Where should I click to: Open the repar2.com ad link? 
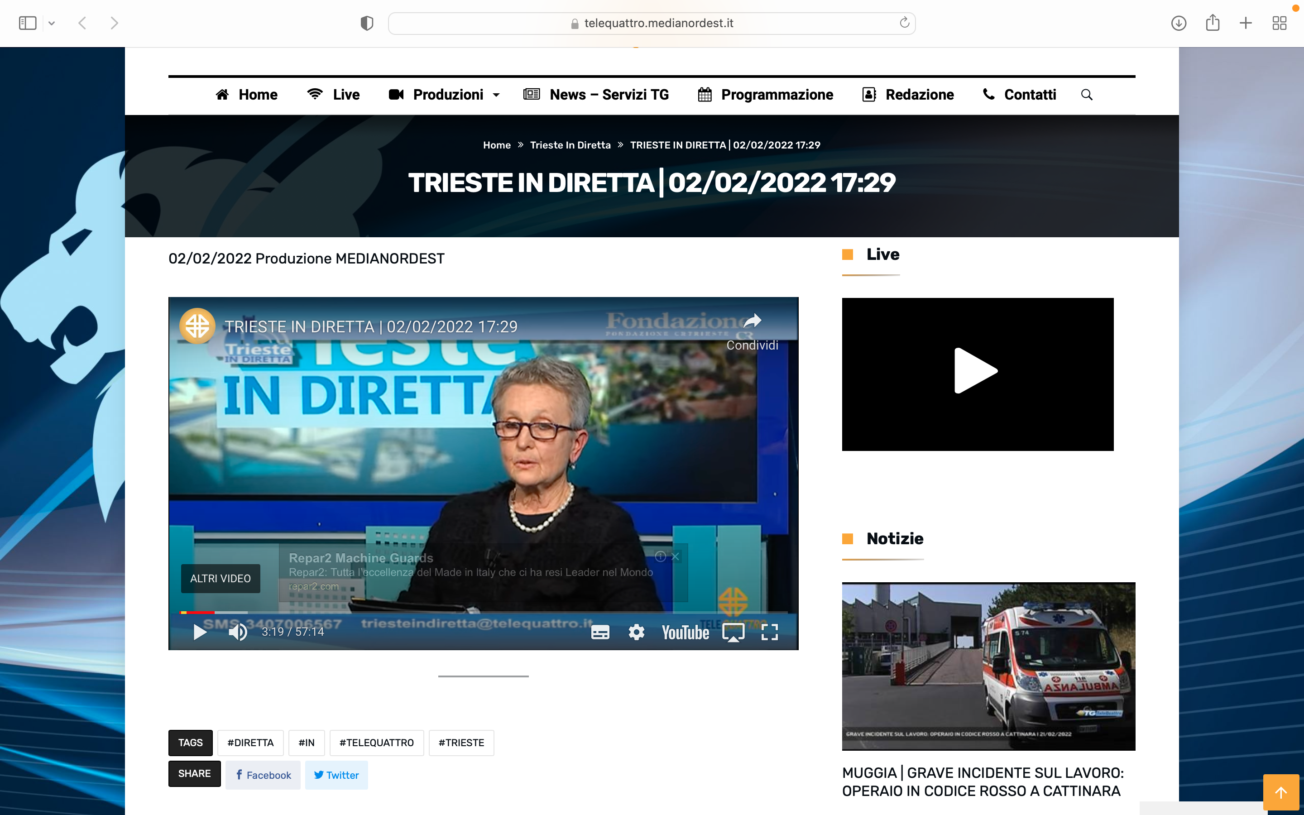click(x=314, y=586)
